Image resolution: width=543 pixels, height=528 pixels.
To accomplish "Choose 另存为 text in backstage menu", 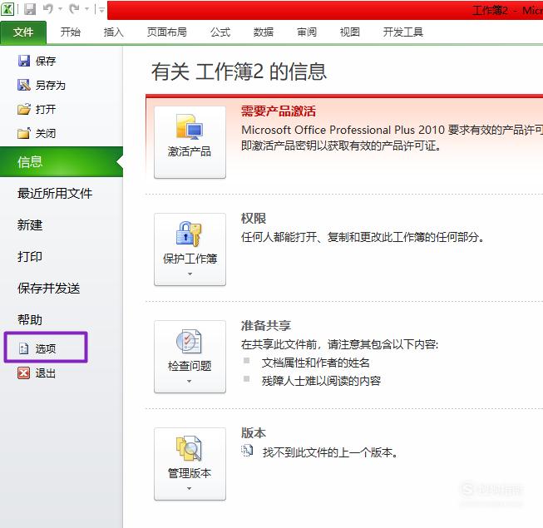I will click(x=51, y=85).
